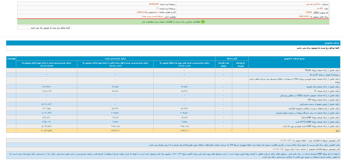Click the symbol value های وب

[x=318, y=8]
